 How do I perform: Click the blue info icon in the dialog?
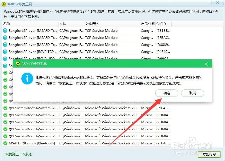coord(27,79)
